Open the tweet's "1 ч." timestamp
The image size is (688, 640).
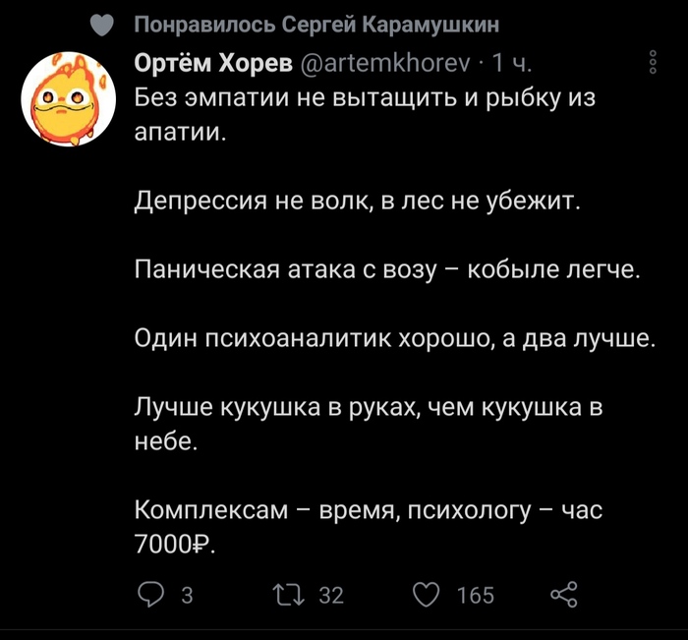coord(511,65)
